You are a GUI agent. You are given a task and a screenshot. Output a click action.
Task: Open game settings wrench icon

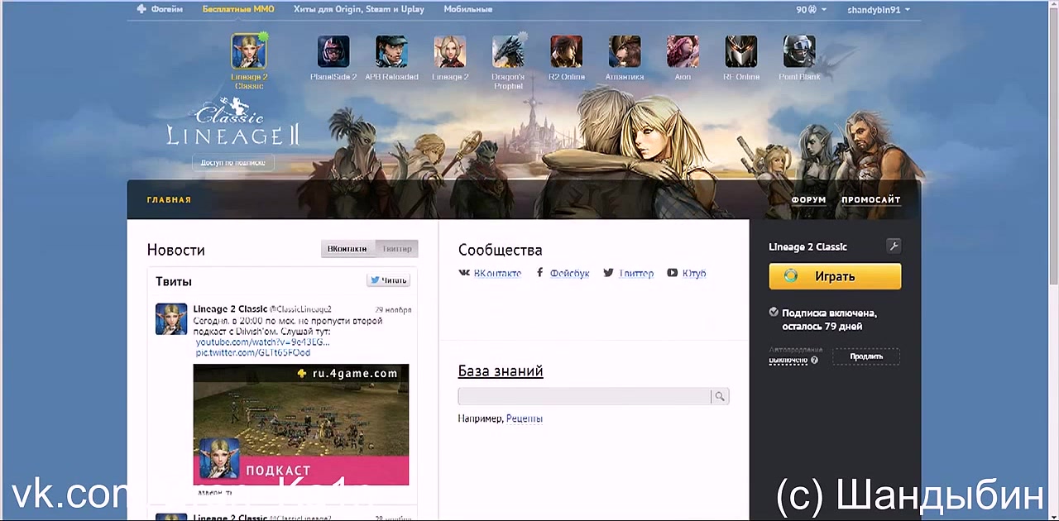coord(893,246)
